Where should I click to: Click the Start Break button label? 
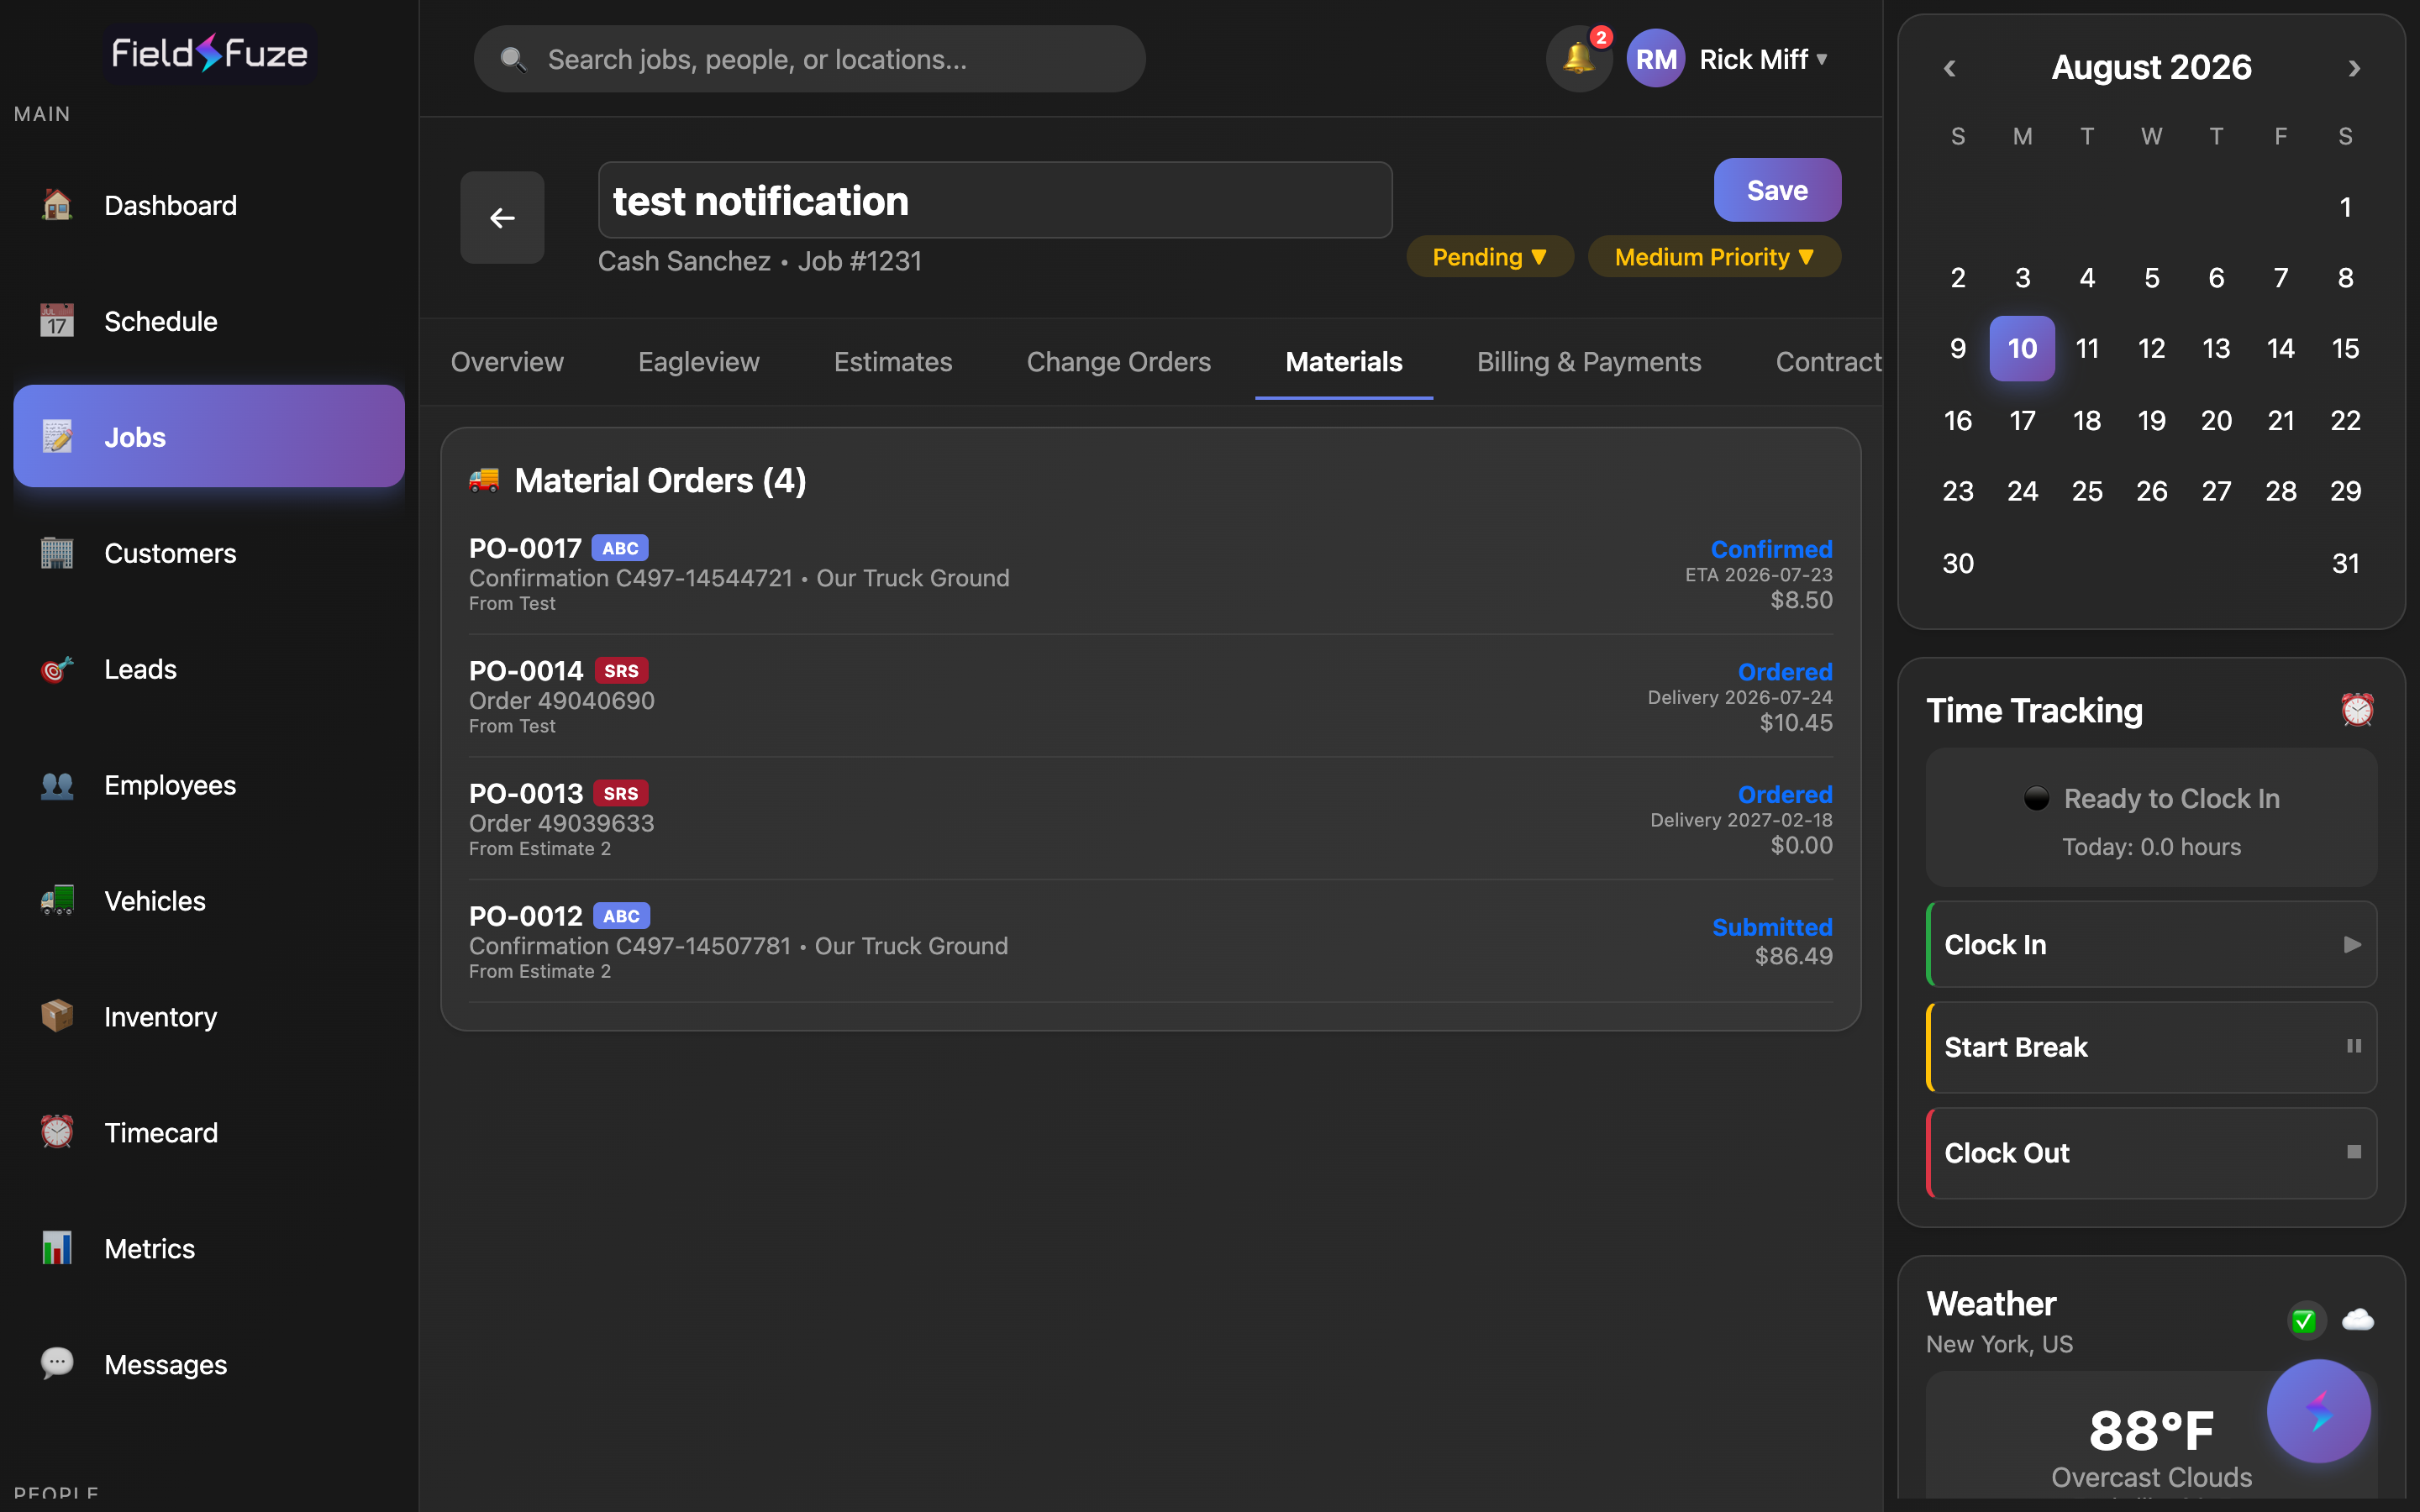[x=2016, y=1047]
